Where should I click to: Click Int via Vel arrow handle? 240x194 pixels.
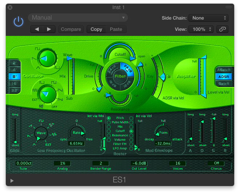click(136, 148)
